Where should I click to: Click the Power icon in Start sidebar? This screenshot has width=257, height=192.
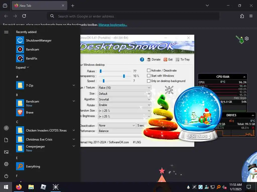(x=6, y=176)
